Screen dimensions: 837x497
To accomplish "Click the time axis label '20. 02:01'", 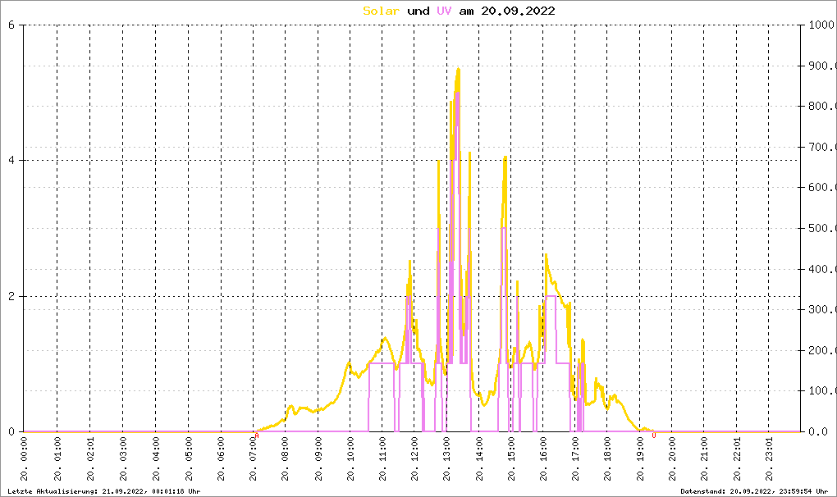I will (90, 459).
